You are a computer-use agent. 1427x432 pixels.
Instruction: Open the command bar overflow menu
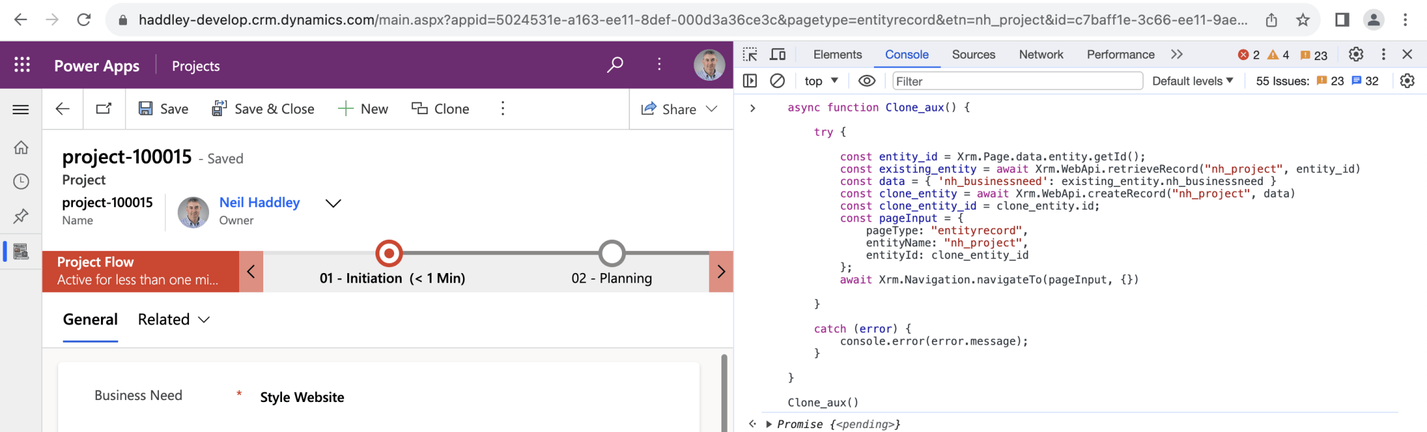click(x=503, y=109)
